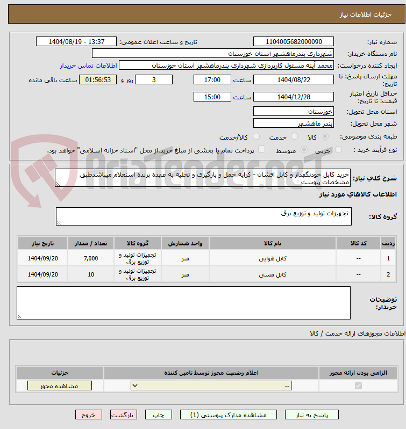Select the خدمت radio button
The width and height of the screenshot is (406, 429).
click(x=294, y=136)
